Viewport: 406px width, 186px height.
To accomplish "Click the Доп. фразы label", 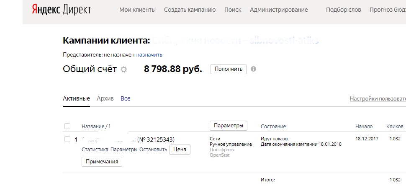I will 222,150.
